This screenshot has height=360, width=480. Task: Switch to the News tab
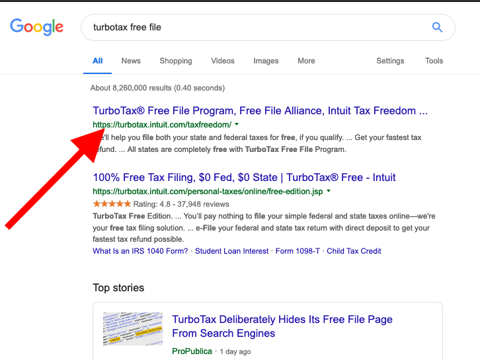coord(131,61)
